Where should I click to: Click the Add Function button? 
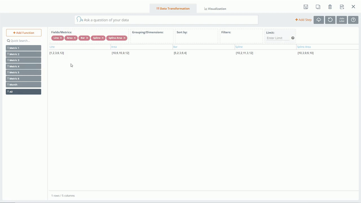24,33
